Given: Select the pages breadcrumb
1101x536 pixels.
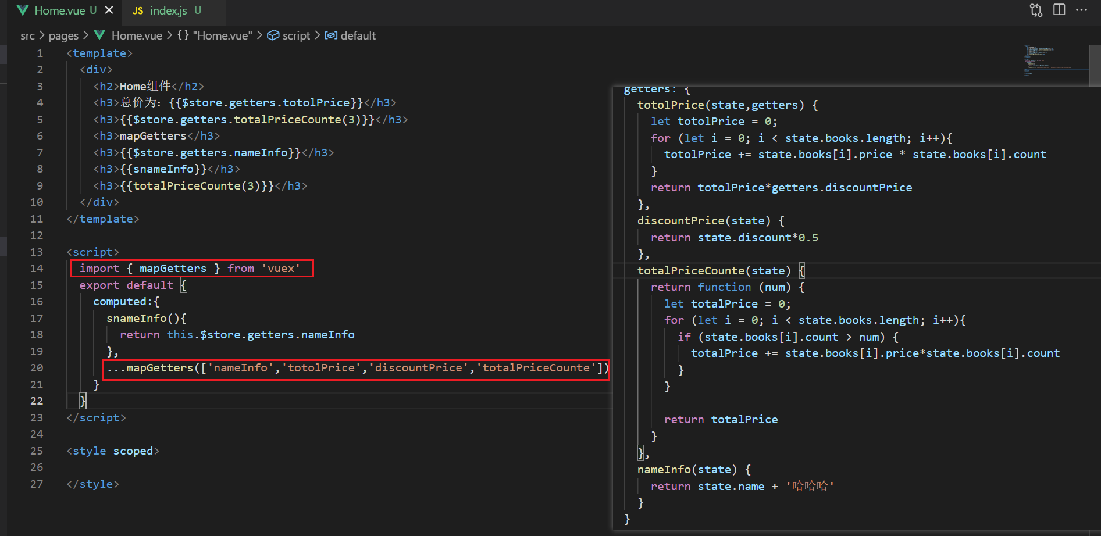Looking at the screenshot, I should tap(63, 35).
